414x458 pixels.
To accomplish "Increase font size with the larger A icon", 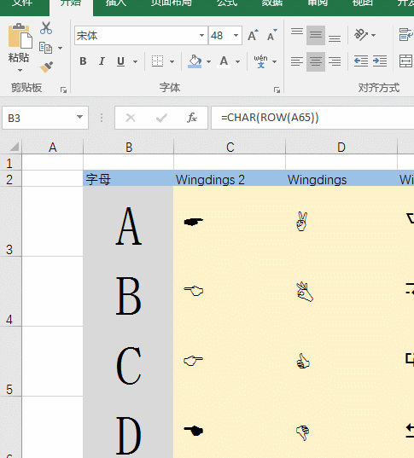I will click(x=253, y=35).
